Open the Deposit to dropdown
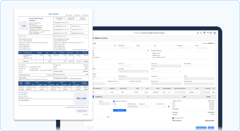This screenshot has height=131, width=240. click(147, 106)
